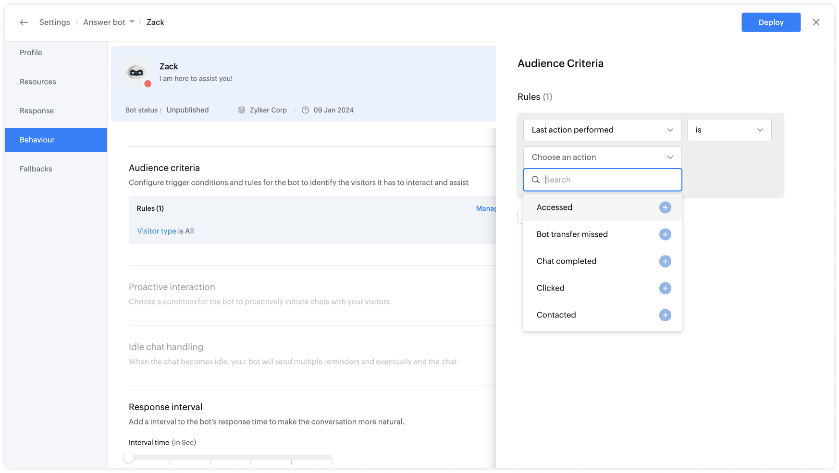Click the back arrow icon
The height and width of the screenshot is (473, 839).
point(24,23)
